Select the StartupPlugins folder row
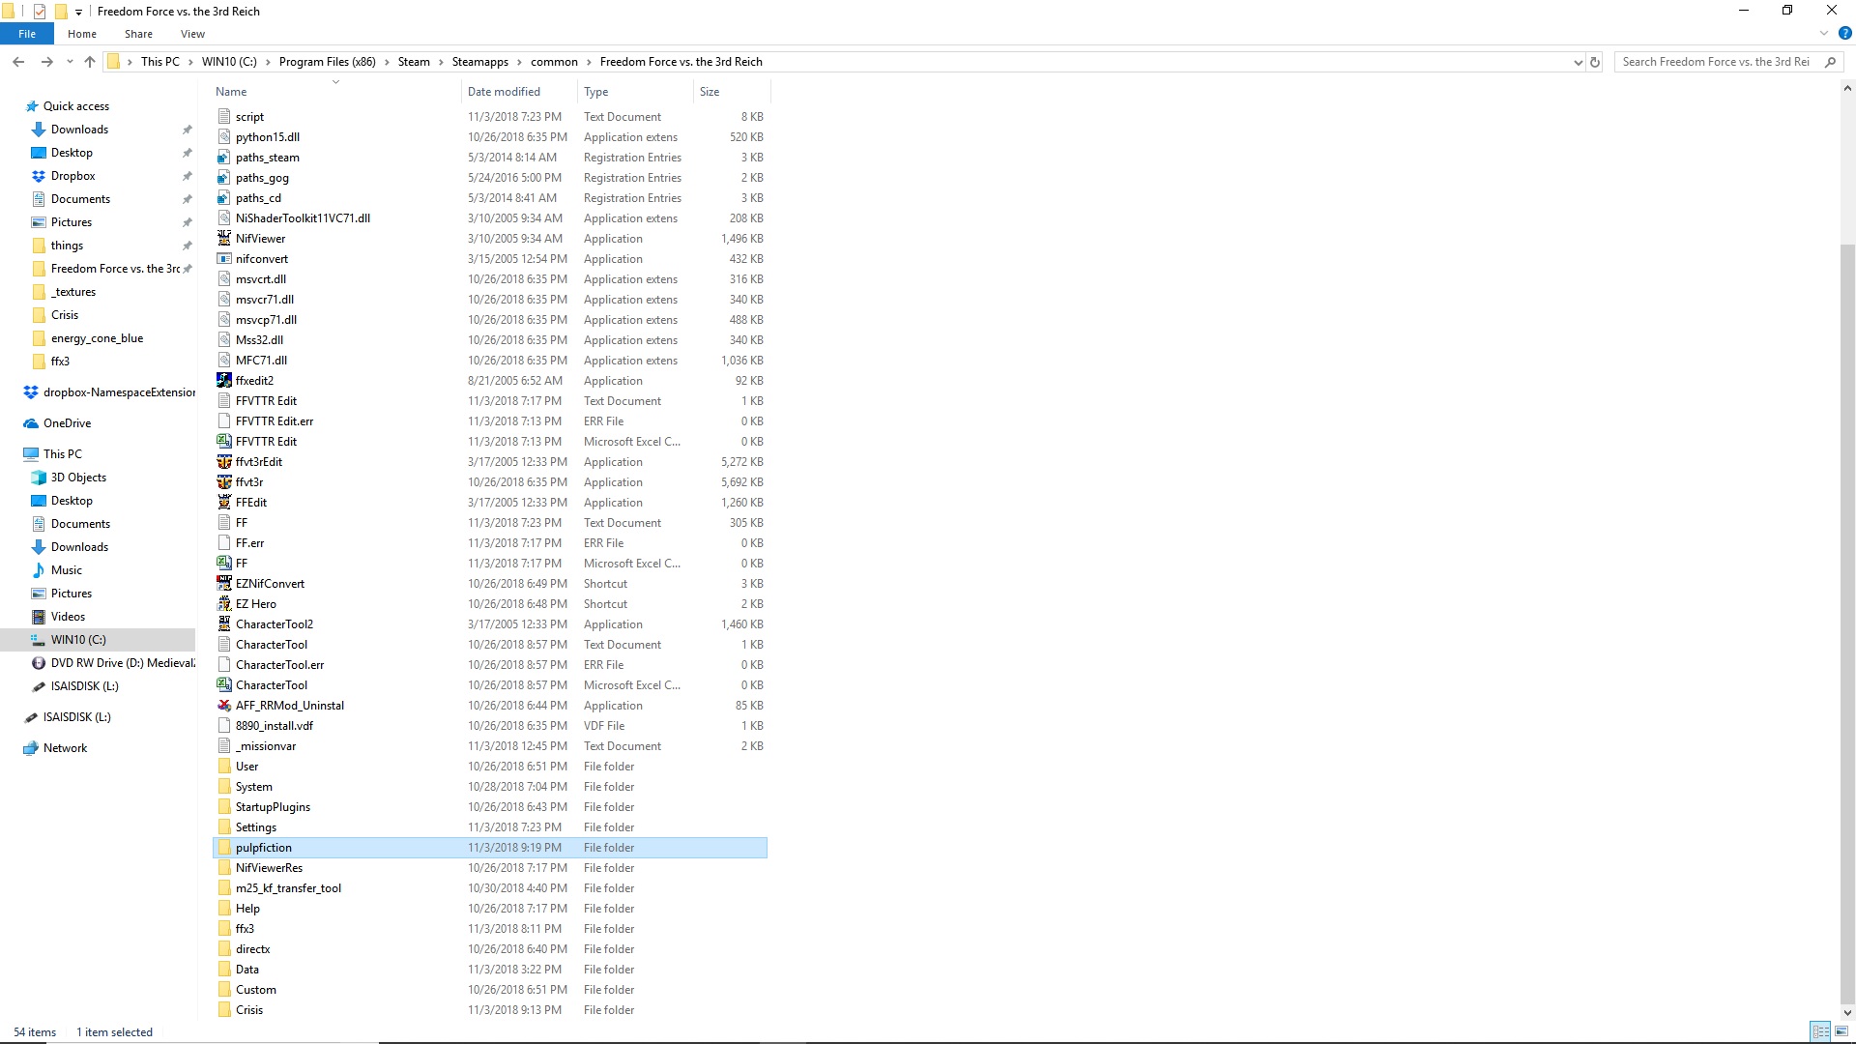 coord(489,807)
